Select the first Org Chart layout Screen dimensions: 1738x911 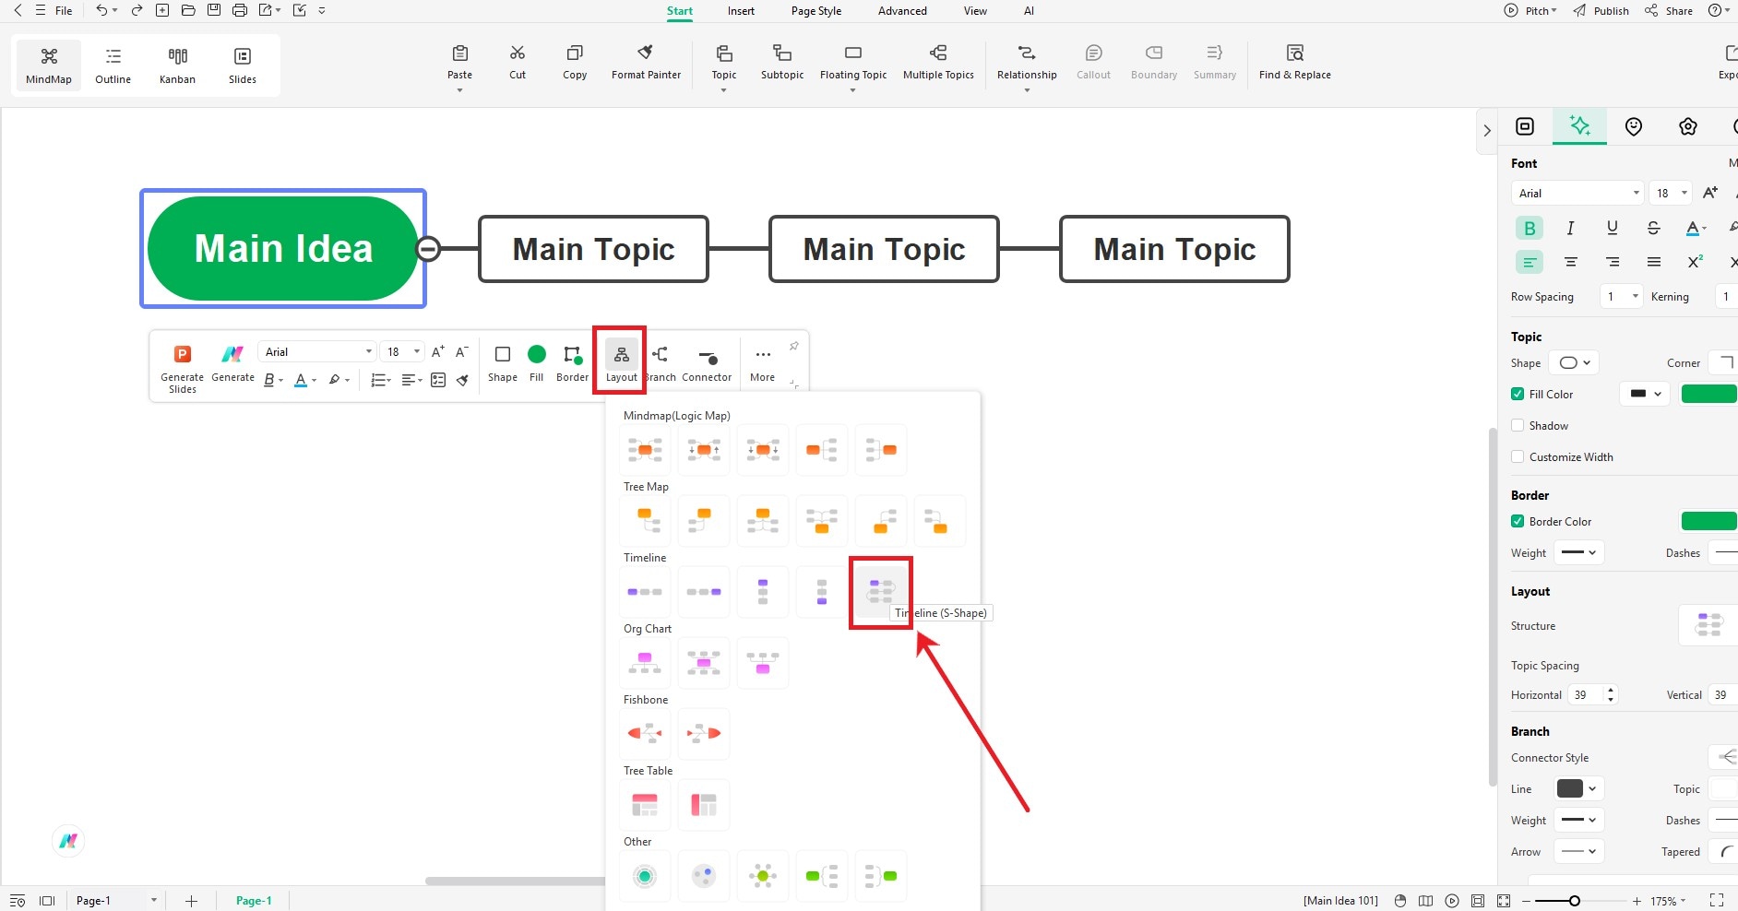click(x=645, y=662)
